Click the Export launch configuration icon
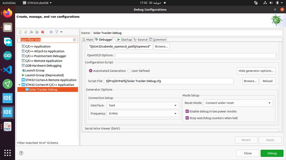Image resolution: width=286 pixels, height=160 pixels. [x=31, y=32]
